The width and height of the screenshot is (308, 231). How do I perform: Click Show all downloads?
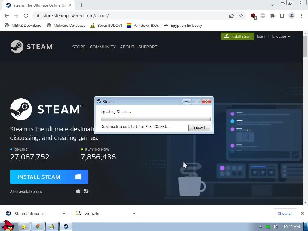285,213
